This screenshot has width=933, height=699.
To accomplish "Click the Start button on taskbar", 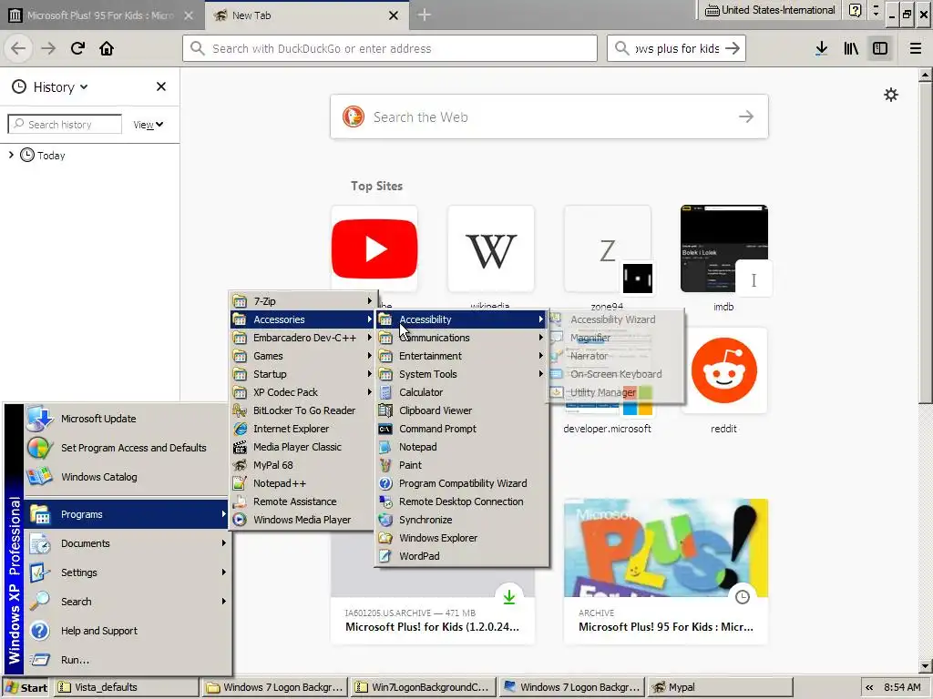I will [26, 688].
